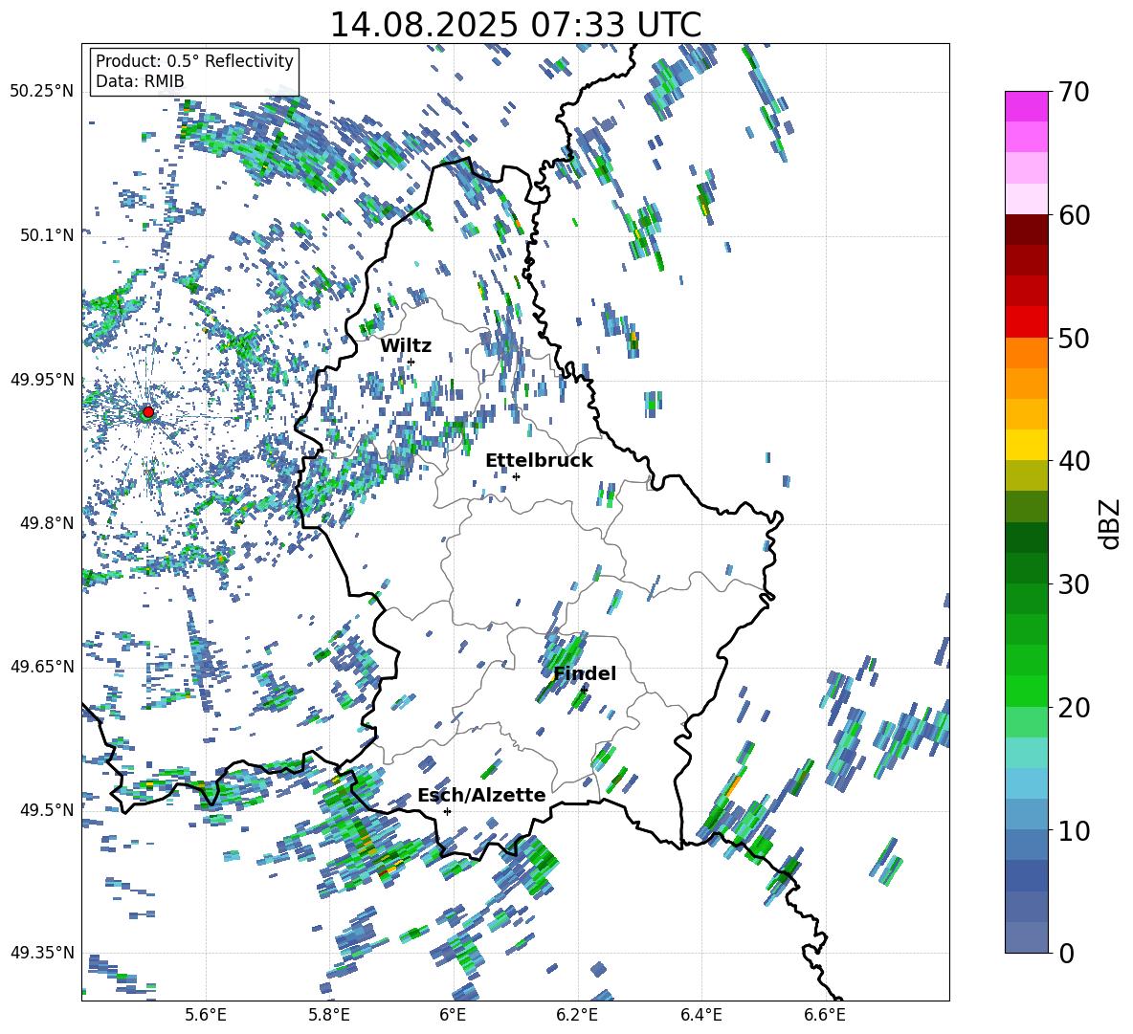The height and width of the screenshot is (1034, 1133).
Task: Click the Ettelbruck station cross marker
Action: pos(516,476)
